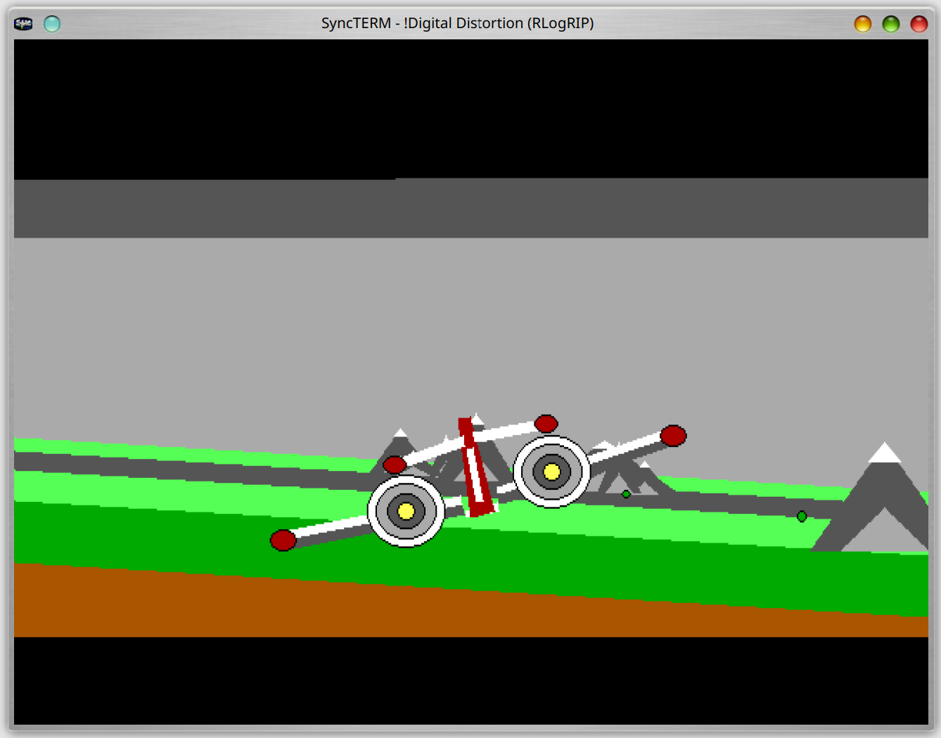The width and height of the screenshot is (941, 738).
Task: Click the yellow hub of the left wheel
Action: click(406, 511)
